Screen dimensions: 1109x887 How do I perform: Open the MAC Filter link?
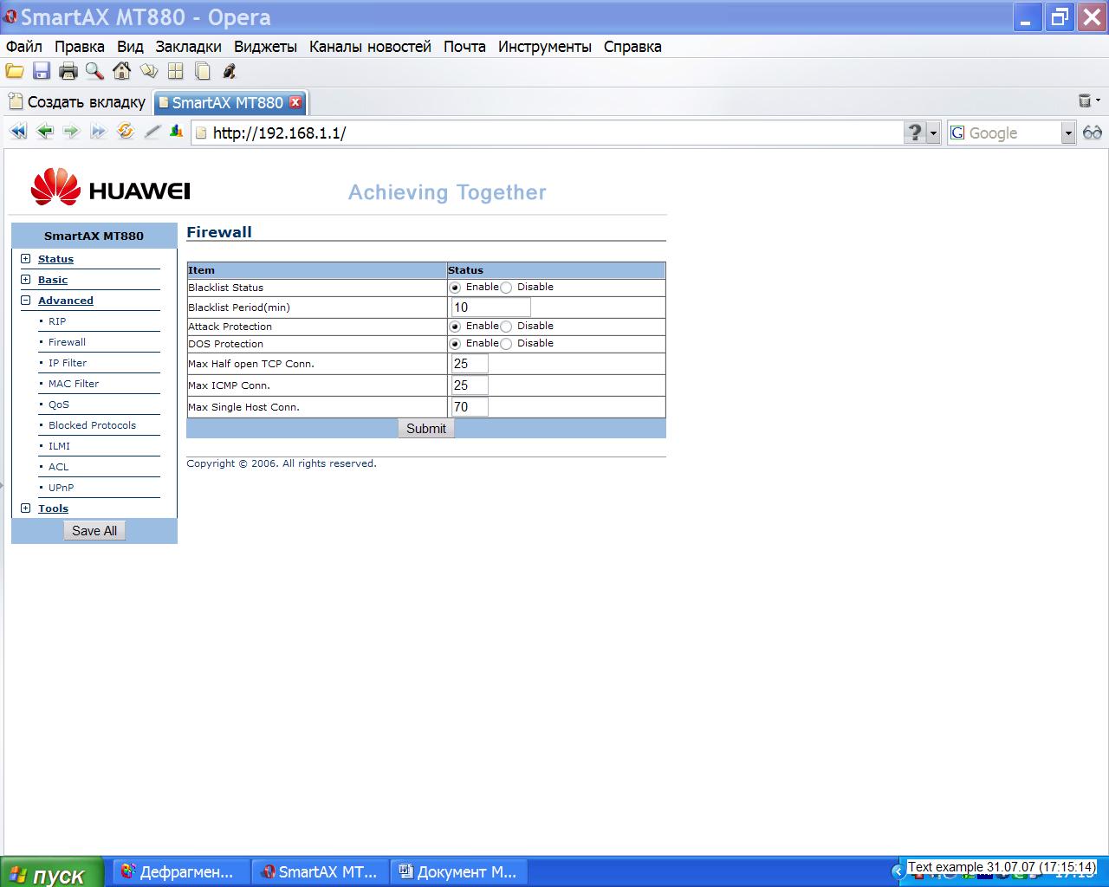pyautogui.click(x=74, y=384)
